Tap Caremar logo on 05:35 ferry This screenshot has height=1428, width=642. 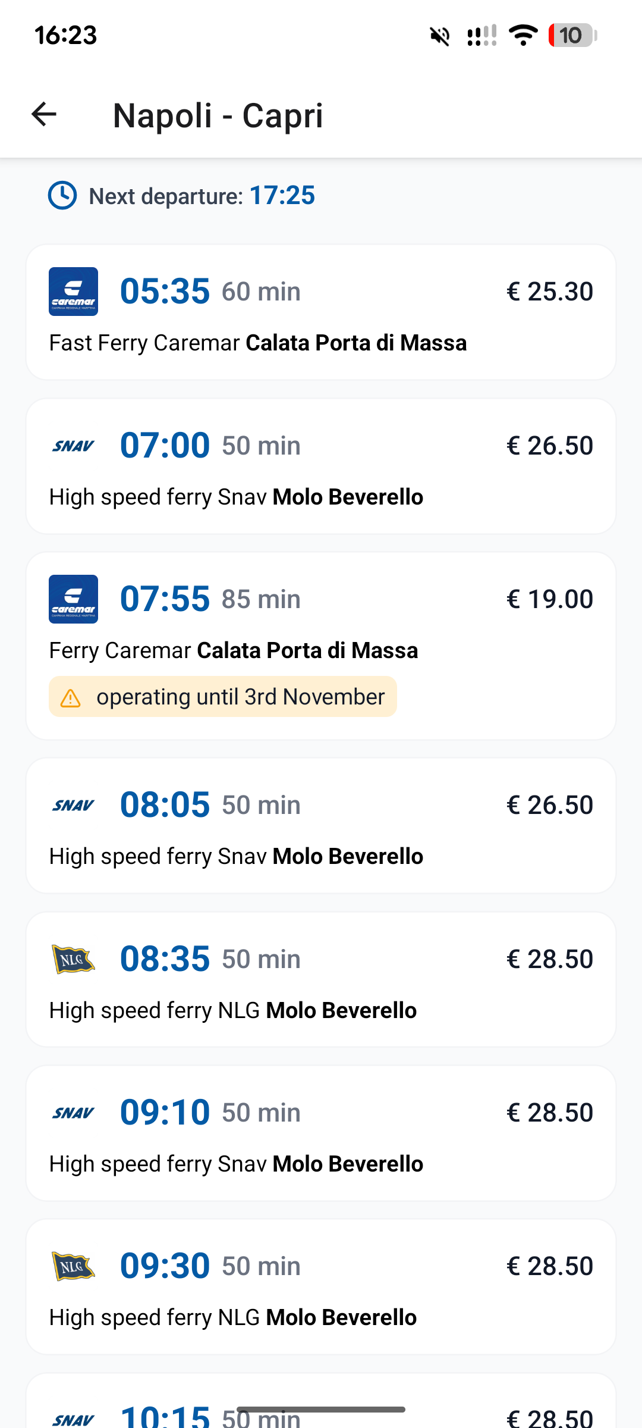click(x=73, y=292)
